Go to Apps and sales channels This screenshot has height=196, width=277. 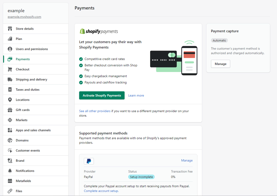point(33,130)
